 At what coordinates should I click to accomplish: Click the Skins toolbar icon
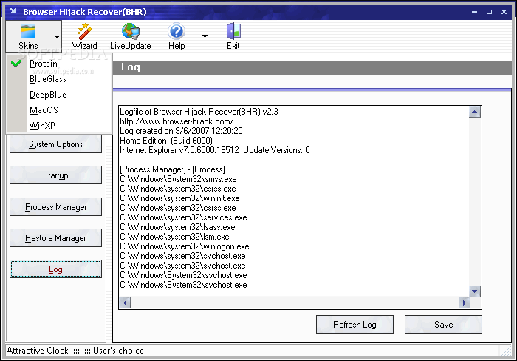pos(28,36)
